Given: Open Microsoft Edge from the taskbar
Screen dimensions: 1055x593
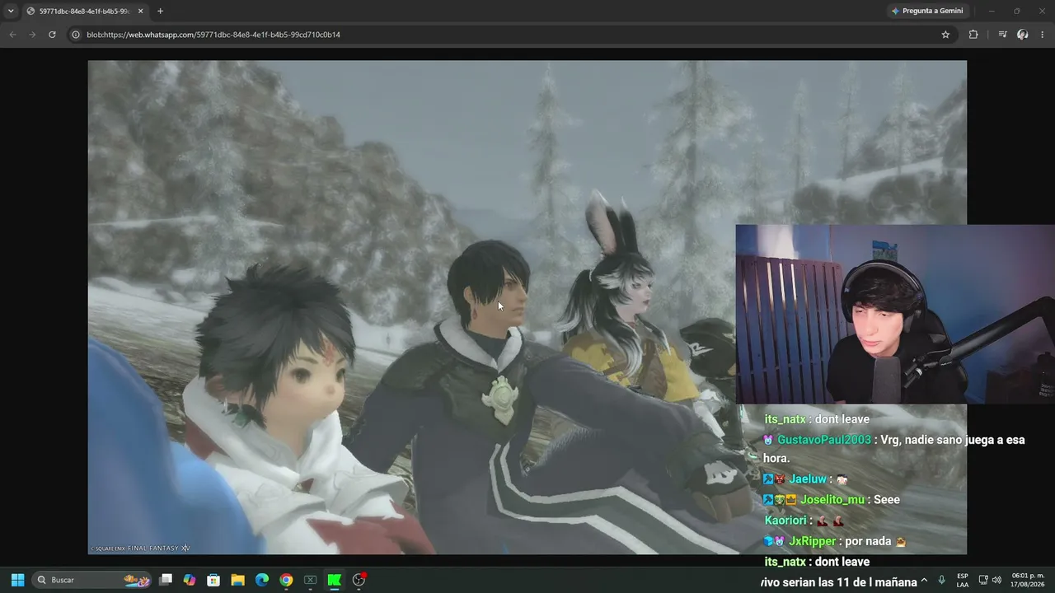Looking at the screenshot, I should 262,580.
